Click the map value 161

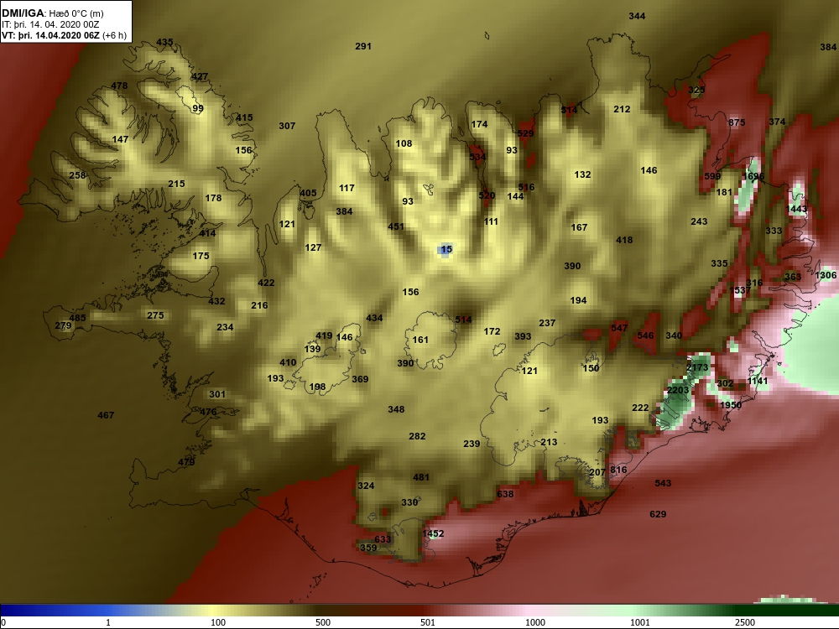[x=420, y=340]
